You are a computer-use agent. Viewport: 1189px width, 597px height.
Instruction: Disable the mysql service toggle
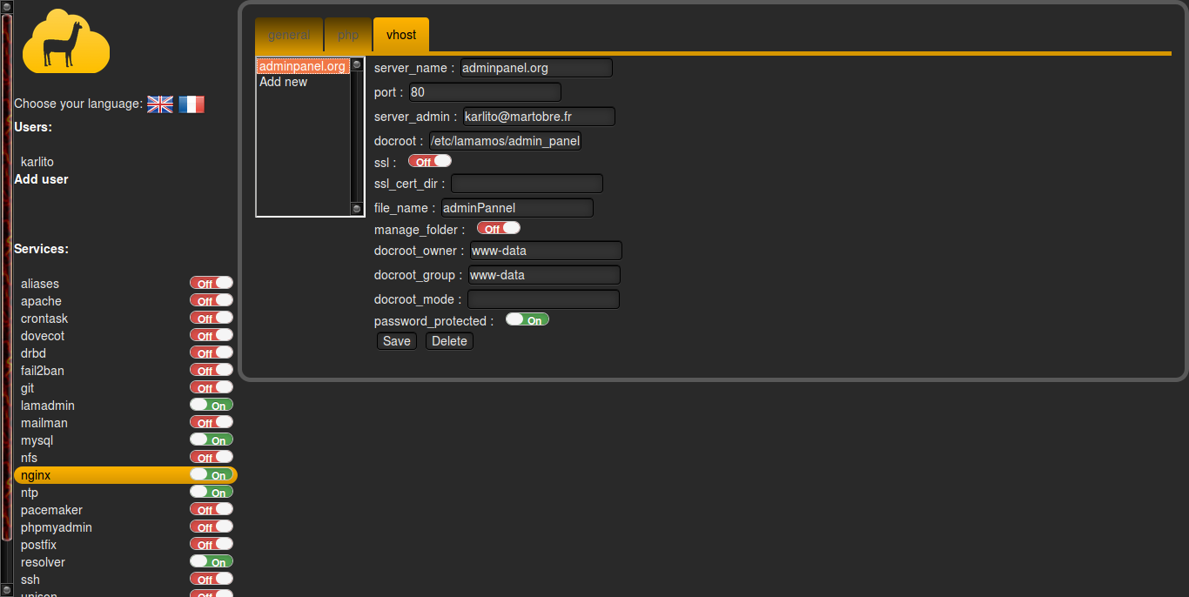click(x=212, y=440)
